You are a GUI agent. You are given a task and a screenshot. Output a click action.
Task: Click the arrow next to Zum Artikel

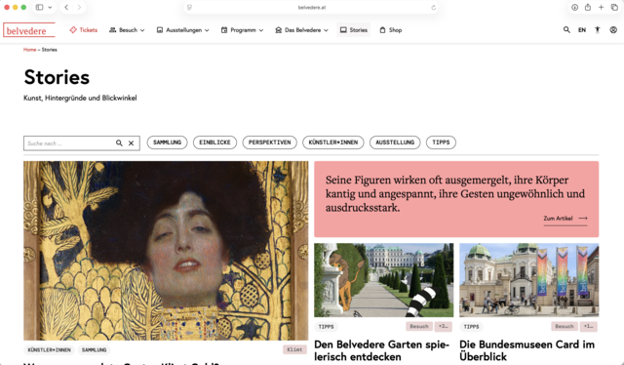point(583,219)
